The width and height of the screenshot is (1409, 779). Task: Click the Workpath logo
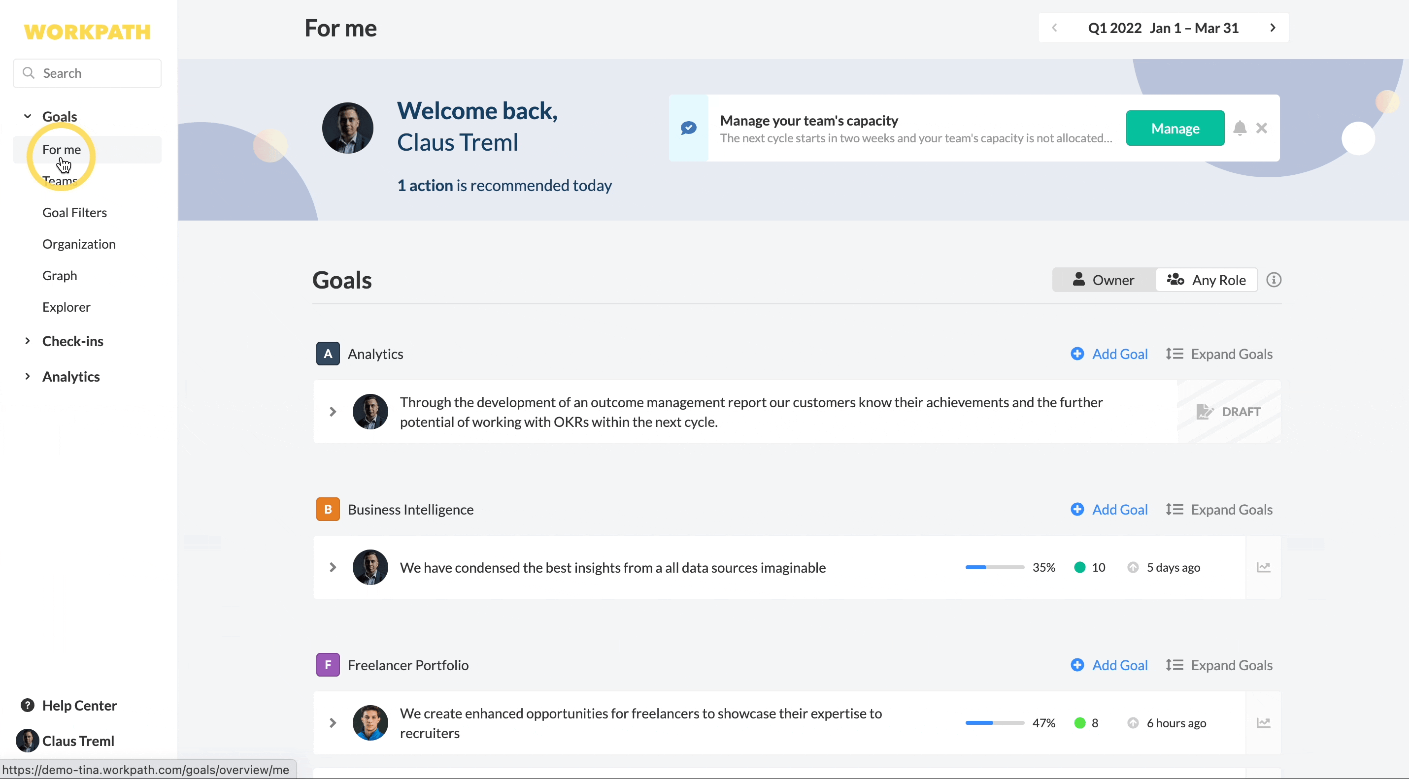pos(88,32)
